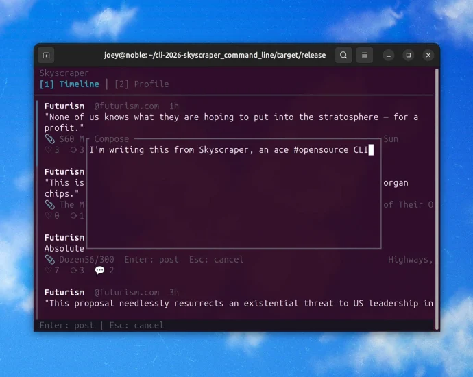473x377 pixels.
Task: Click "Highways," link text at right
Action: tap(411, 260)
